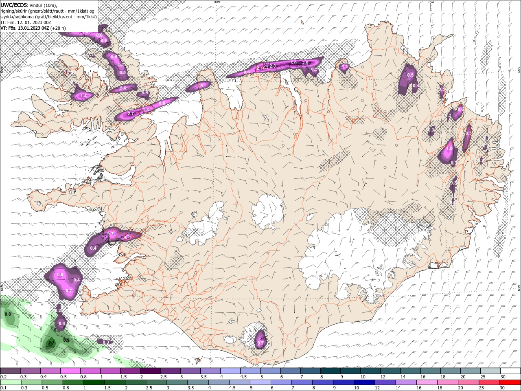Click the white 0.9 value in pink area

[61, 275]
